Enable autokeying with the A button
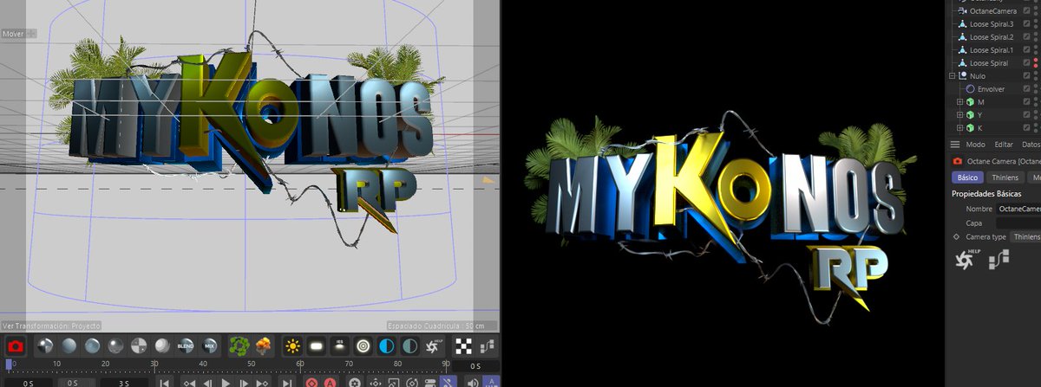 (330, 382)
